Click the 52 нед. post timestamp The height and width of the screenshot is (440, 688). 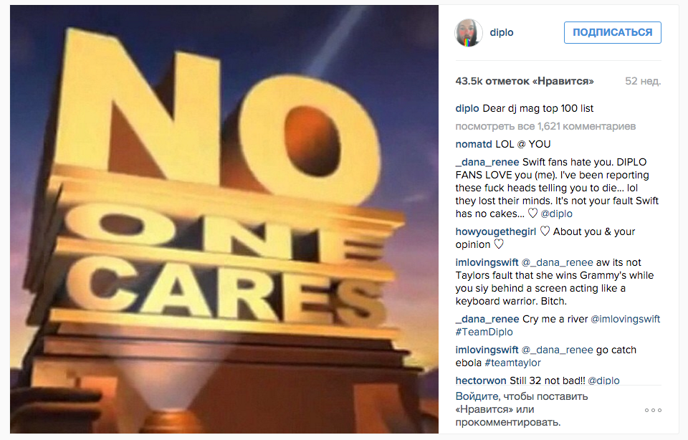pyautogui.click(x=643, y=81)
